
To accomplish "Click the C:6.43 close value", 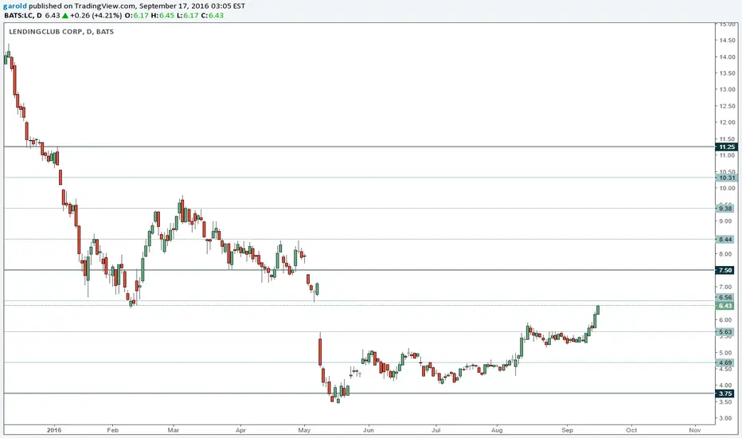I will click(x=213, y=15).
